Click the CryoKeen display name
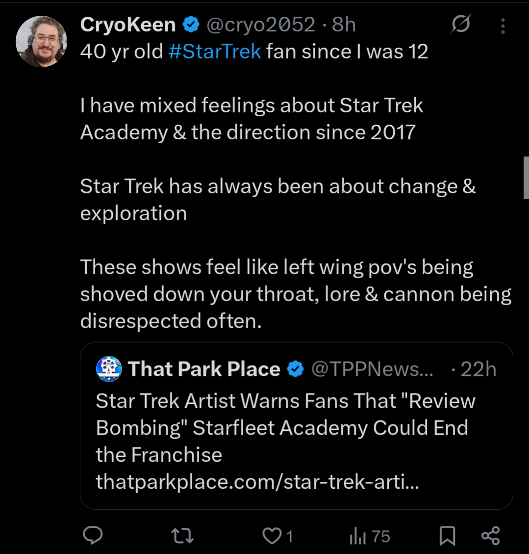This screenshot has width=529, height=554. pyautogui.click(x=127, y=25)
